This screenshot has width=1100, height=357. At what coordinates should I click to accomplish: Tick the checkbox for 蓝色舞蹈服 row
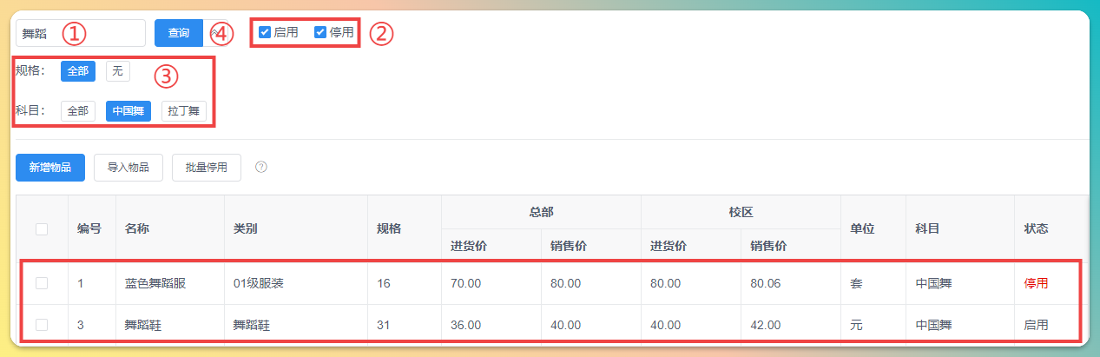tap(42, 283)
